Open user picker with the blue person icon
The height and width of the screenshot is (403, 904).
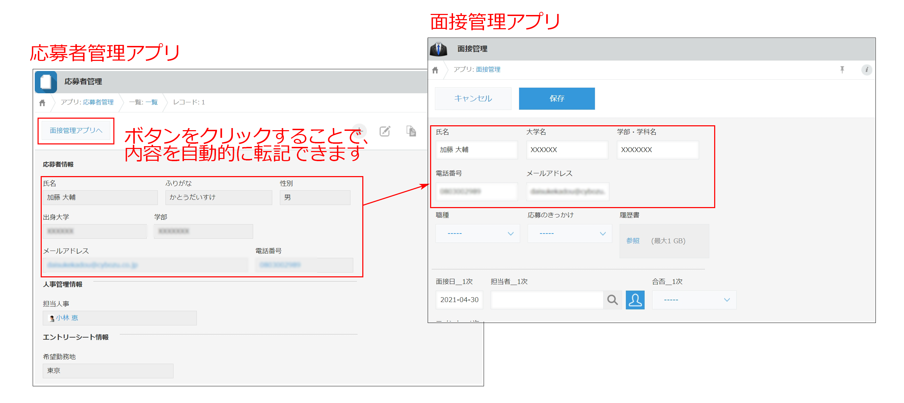(x=635, y=300)
